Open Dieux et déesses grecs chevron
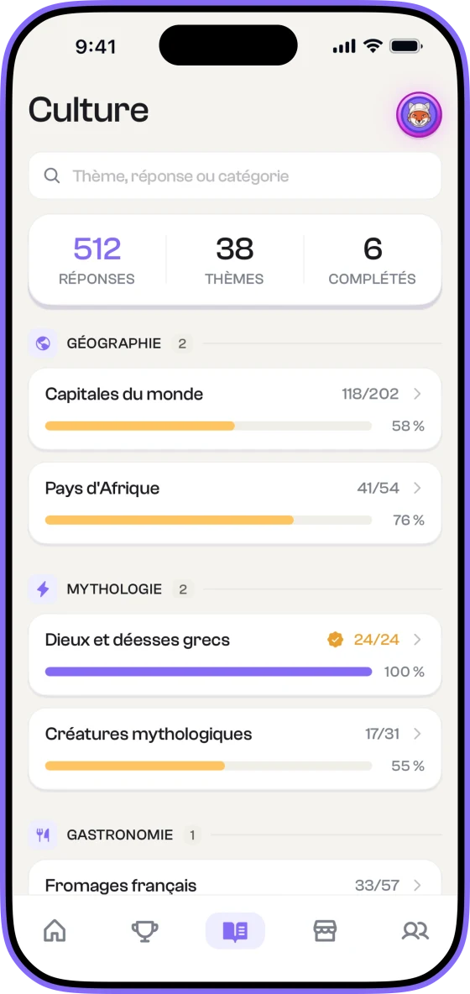Screen dimensions: 470x994 [417, 640]
